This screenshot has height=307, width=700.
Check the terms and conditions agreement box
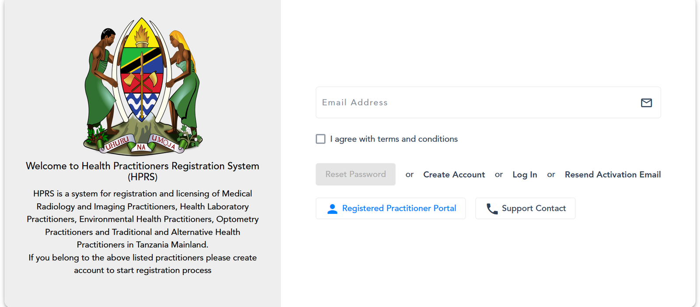(x=320, y=139)
